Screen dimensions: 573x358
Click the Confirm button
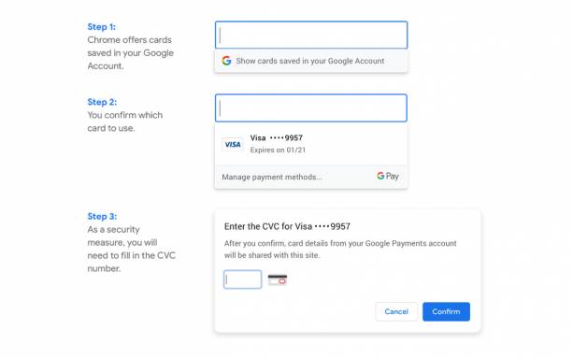coord(446,311)
